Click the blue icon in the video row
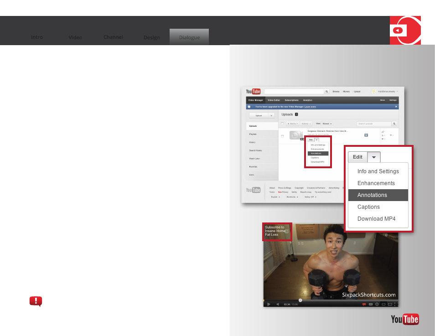 coord(366,135)
